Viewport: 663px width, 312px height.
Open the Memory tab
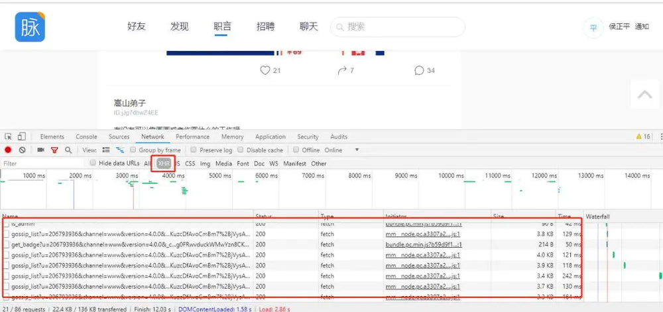(232, 136)
